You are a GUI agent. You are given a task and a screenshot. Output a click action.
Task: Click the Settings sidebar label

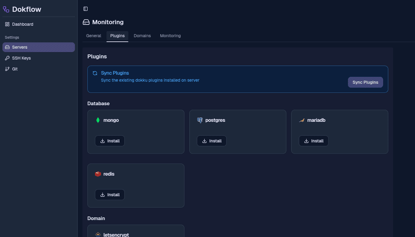click(12, 38)
